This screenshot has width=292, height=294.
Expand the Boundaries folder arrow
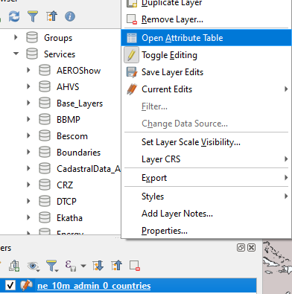click(28, 152)
